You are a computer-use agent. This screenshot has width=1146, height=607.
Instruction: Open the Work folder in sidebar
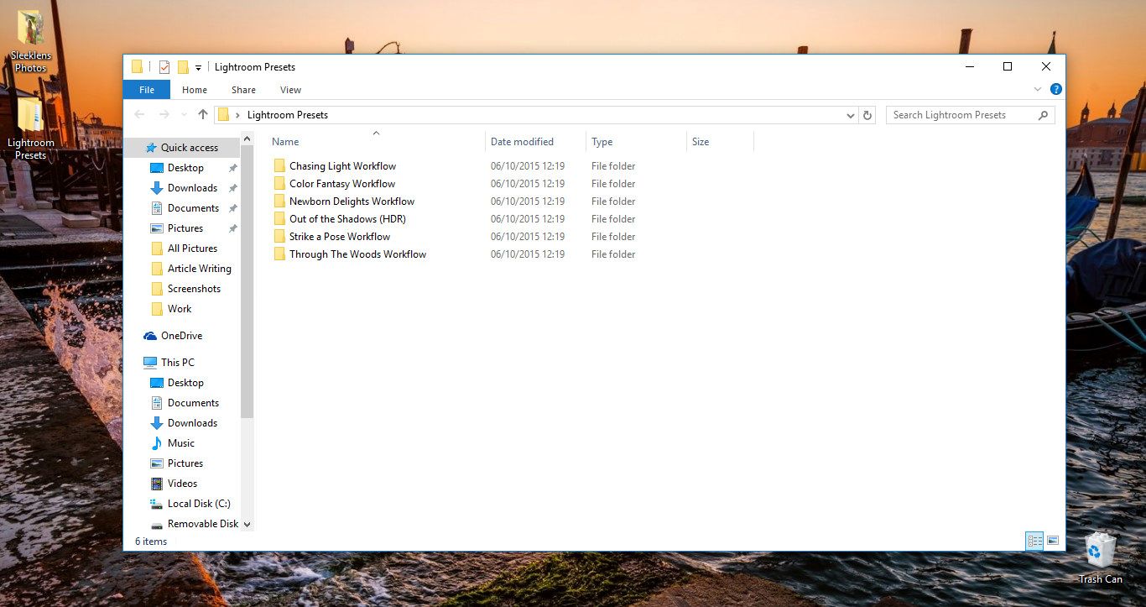(179, 309)
